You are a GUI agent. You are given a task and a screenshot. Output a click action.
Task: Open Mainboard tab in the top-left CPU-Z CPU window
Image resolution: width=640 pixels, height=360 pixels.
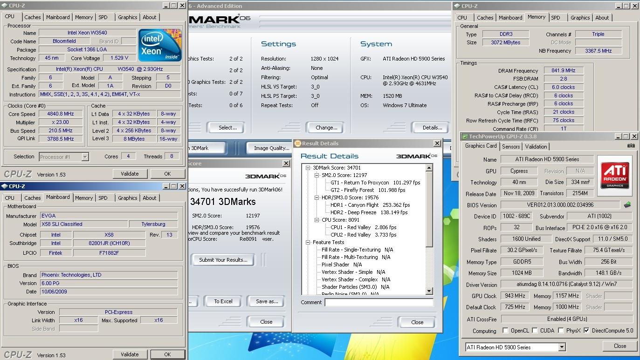click(x=58, y=17)
